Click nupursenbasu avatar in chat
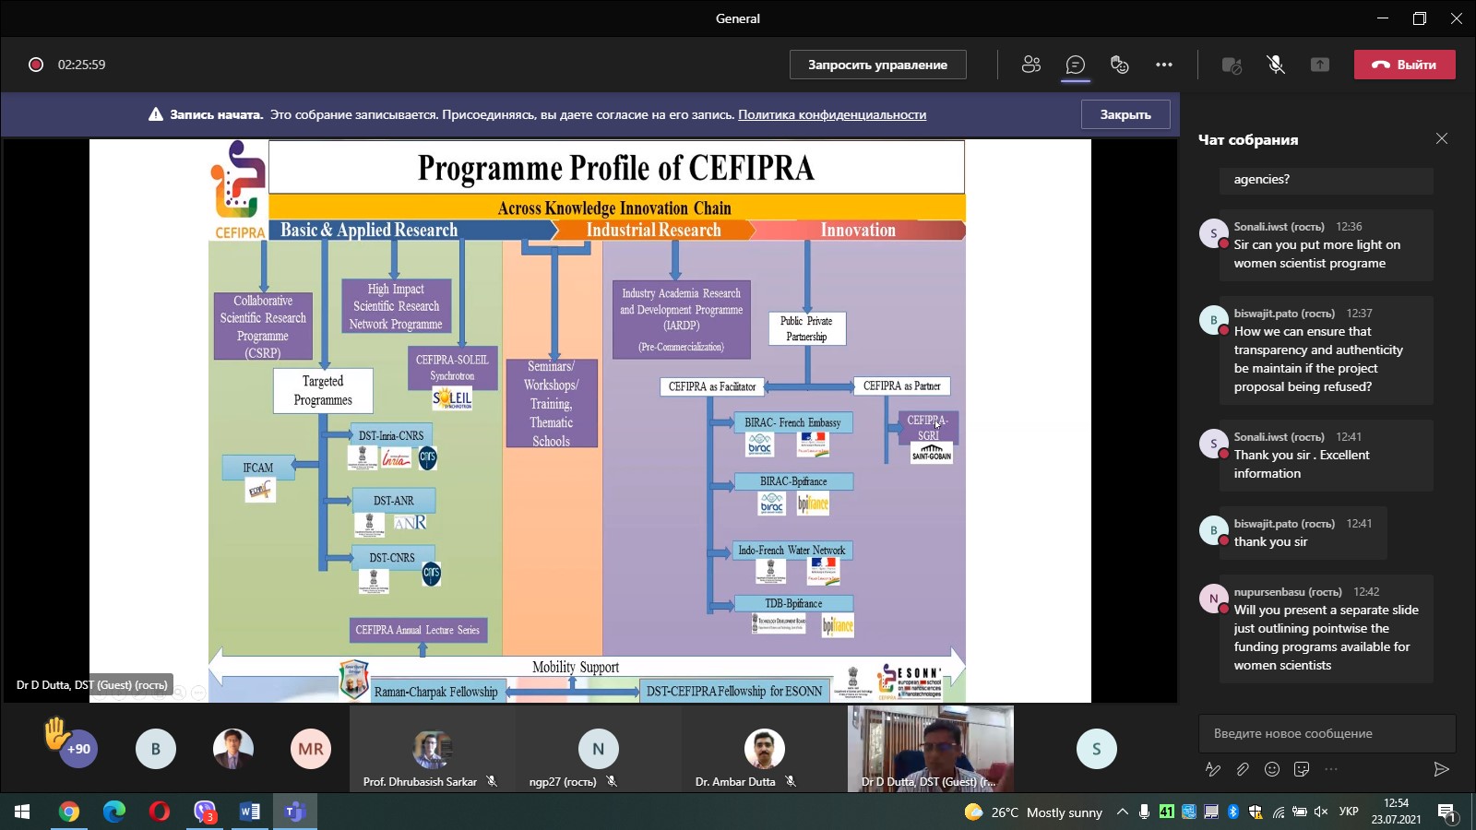This screenshot has height=830, width=1476. tap(1213, 599)
